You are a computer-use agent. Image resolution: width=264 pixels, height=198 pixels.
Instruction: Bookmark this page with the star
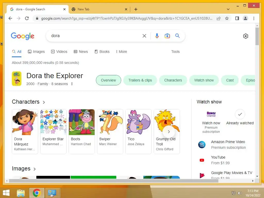[x=227, y=18]
